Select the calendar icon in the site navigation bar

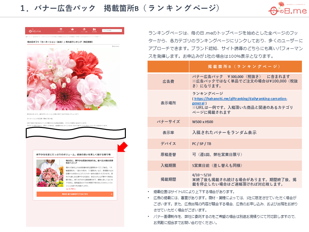(61, 29)
